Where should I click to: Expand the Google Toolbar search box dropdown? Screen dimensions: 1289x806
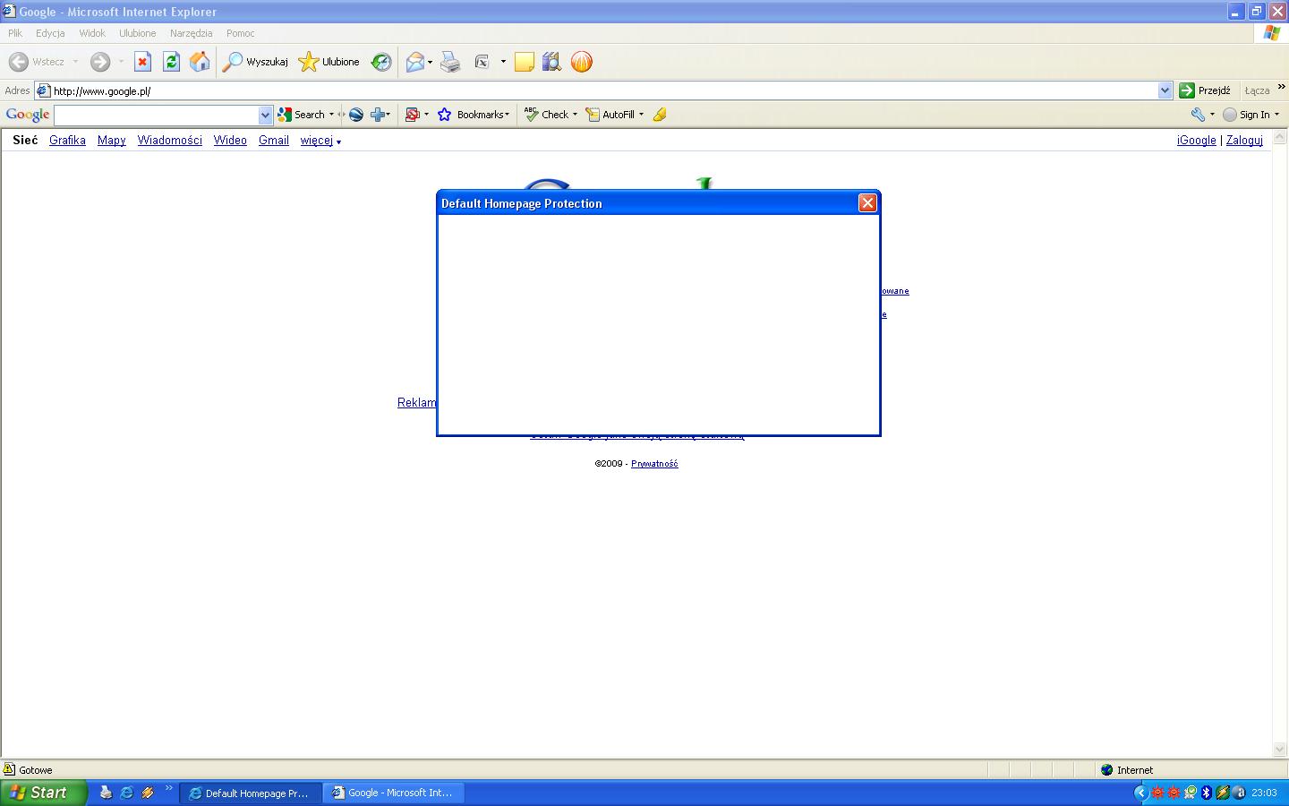tap(265, 116)
